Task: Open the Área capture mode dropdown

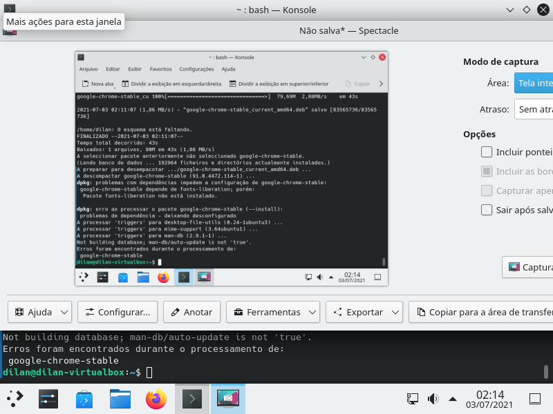Action: [x=534, y=83]
